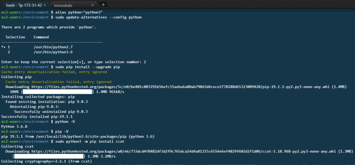
Task: Click the 'sudo pip install --upgrade pip' command
Action: coord(87,67)
